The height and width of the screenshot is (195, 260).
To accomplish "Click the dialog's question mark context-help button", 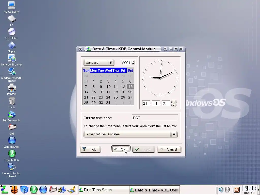I will (165, 49).
